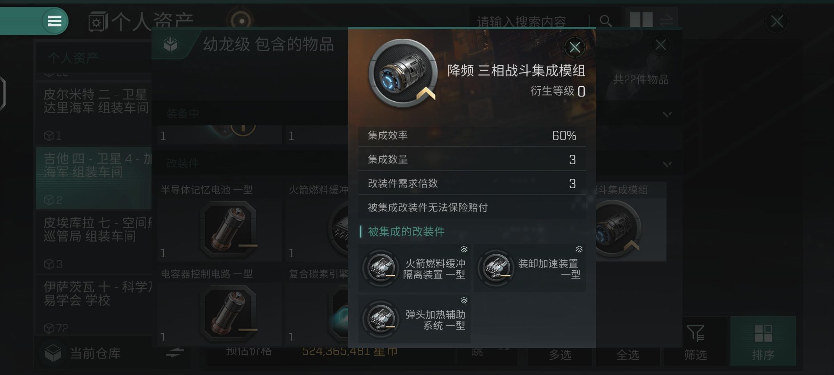Select 皮埃库拉 七 station entry

[94, 241]
